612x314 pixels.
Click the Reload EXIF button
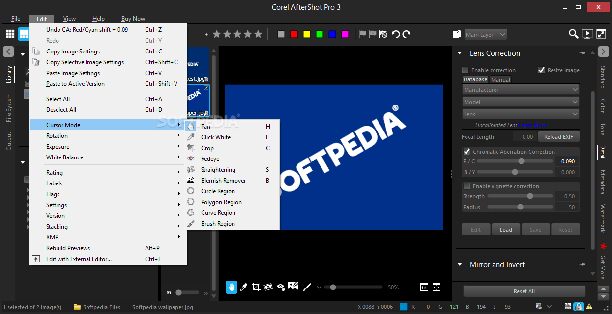click(x=559, y=137)
